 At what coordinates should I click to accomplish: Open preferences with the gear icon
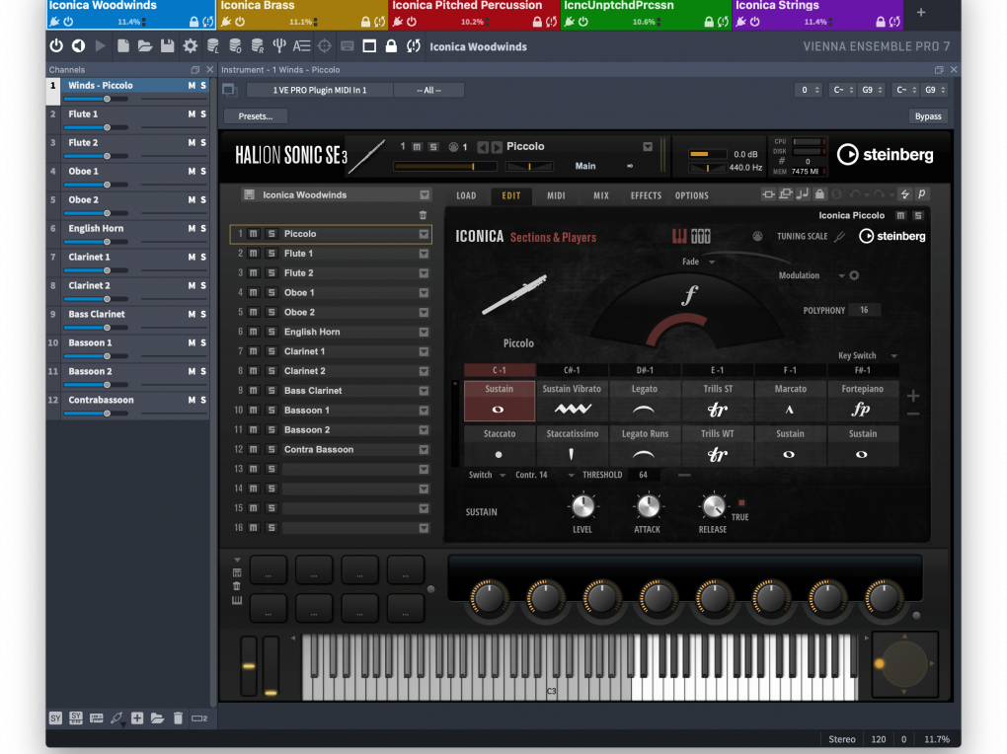point(191,46)
